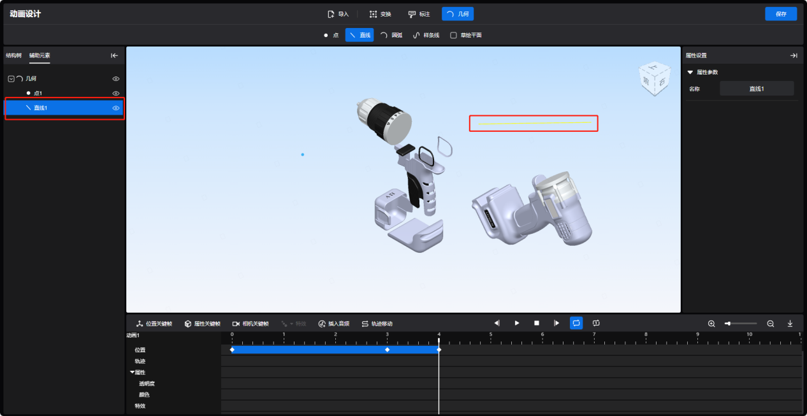Select the 点1 tree item
The image size is (807, 416).
click(x=38, y=94)
